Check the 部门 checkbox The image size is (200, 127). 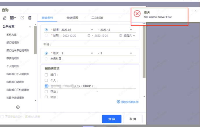tap(46, 75)
